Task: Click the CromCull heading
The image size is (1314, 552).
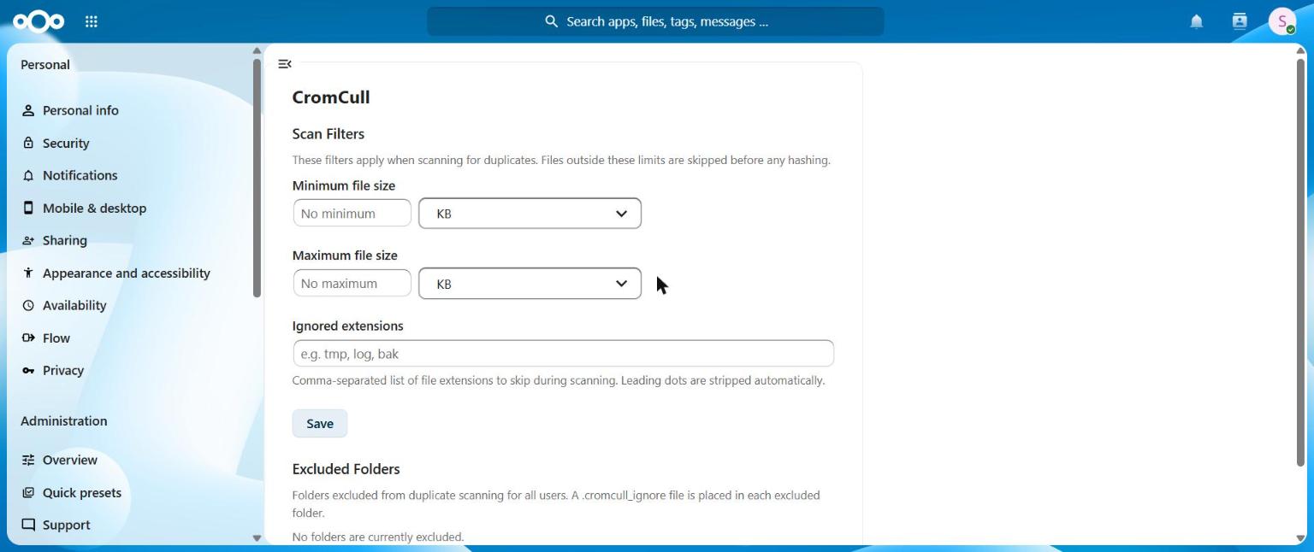Action: coord(331,97)
